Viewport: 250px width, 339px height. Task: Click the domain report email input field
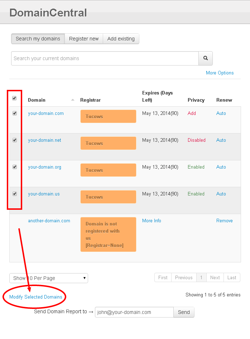(134, 312)
